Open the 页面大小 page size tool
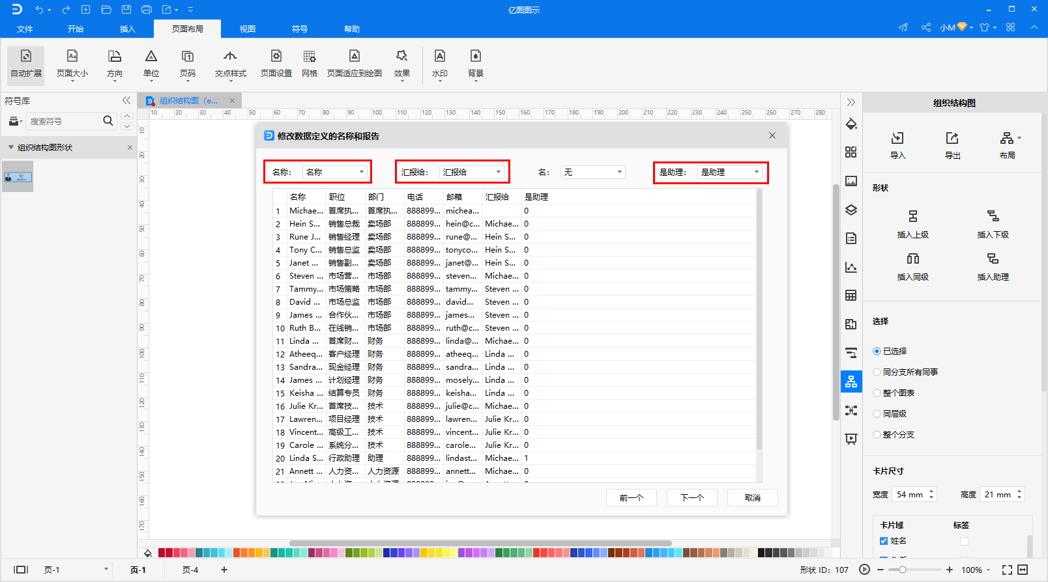The height and width of the screenshot is (582, 1048). coord(72,65)
